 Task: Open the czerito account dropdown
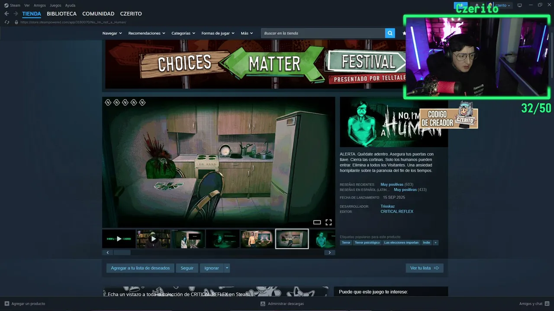pyautogui.click(x=503, y=5)
